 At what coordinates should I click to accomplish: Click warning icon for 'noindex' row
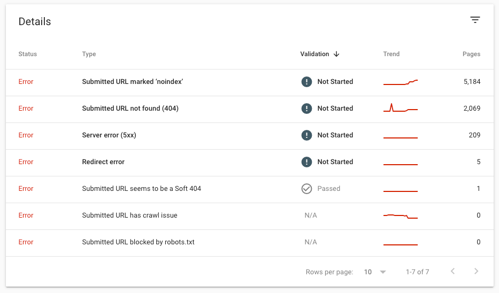306,82
